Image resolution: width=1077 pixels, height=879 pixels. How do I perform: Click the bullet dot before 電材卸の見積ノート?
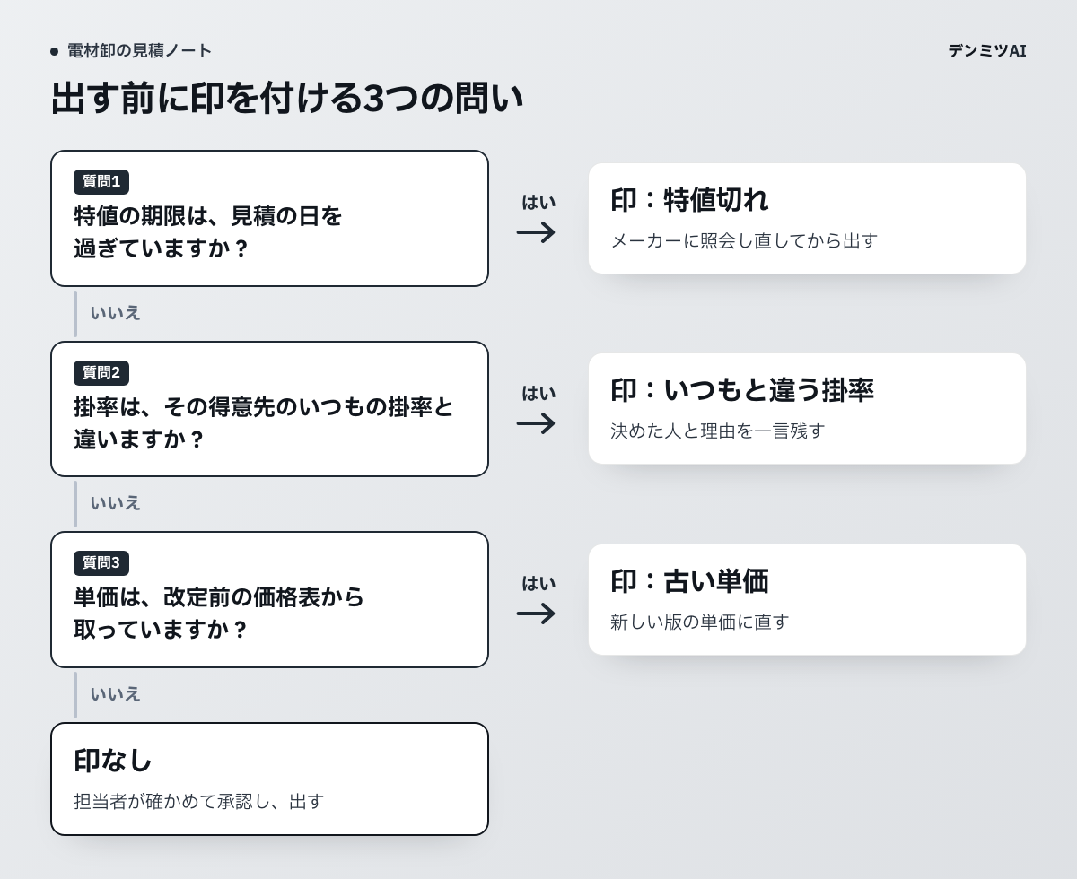[x=55, y=51]
